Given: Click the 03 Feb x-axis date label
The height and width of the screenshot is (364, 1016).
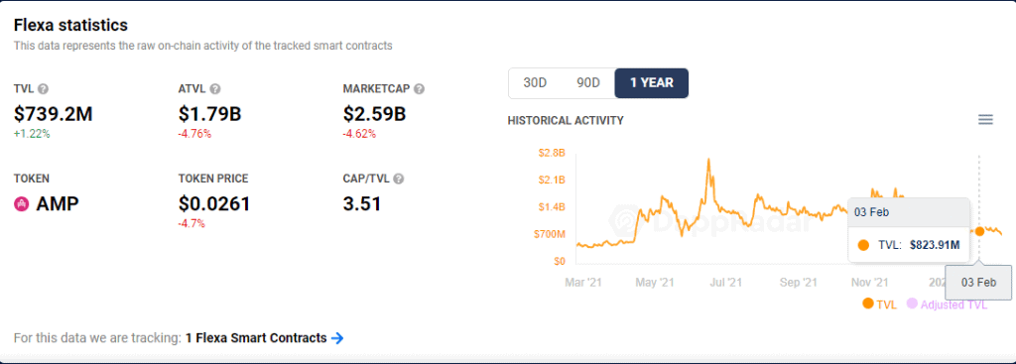Looking at the screenshot, I should click(x=978, y=283).
